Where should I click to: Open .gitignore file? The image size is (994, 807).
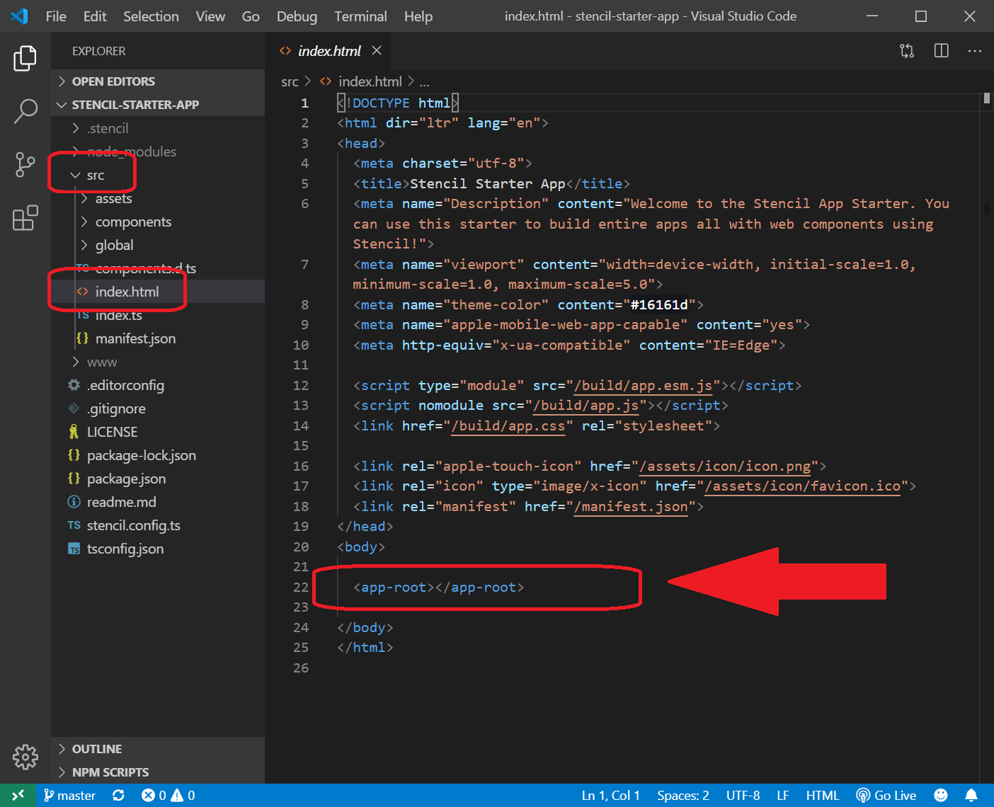(158, 408)
